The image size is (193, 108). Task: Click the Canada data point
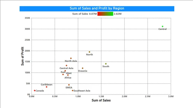click(x=35, y=91)
